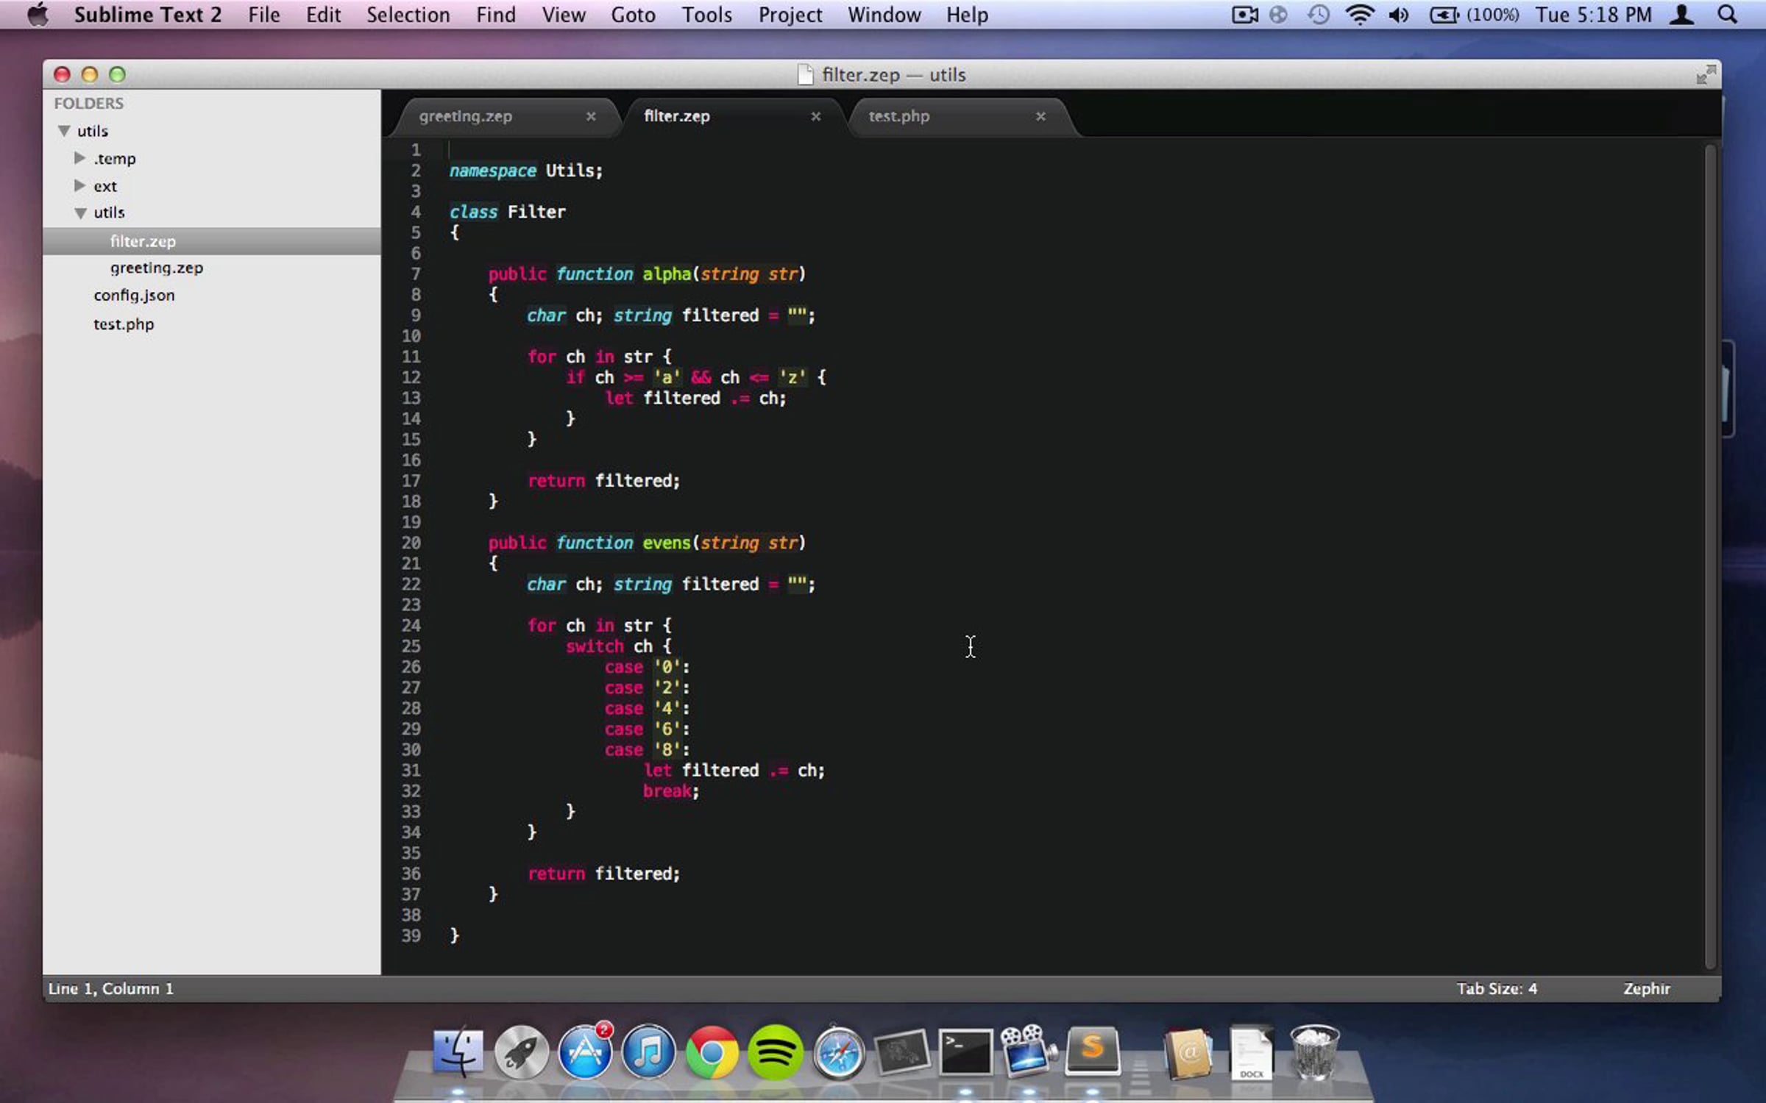Open the Goto menu
1766x1103 pixels.
(633, 15)
